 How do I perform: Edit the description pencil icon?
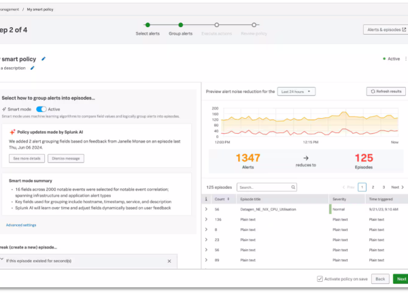click(x=32, y=68)
